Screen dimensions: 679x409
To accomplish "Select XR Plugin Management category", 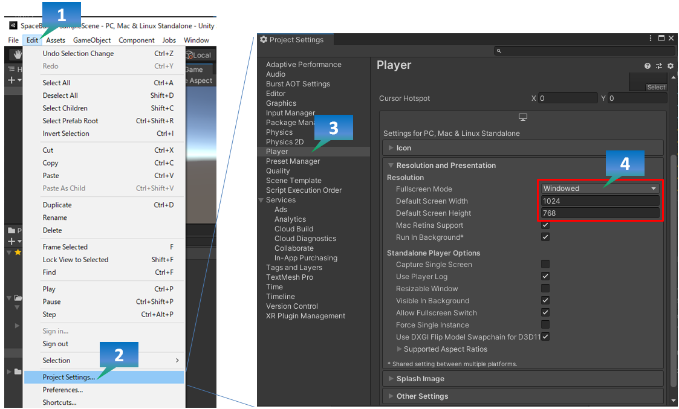I will pyautogui.click(x=305, y=316).
